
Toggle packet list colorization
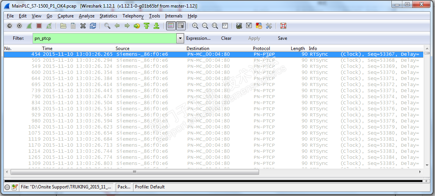[x=171, y=26]
